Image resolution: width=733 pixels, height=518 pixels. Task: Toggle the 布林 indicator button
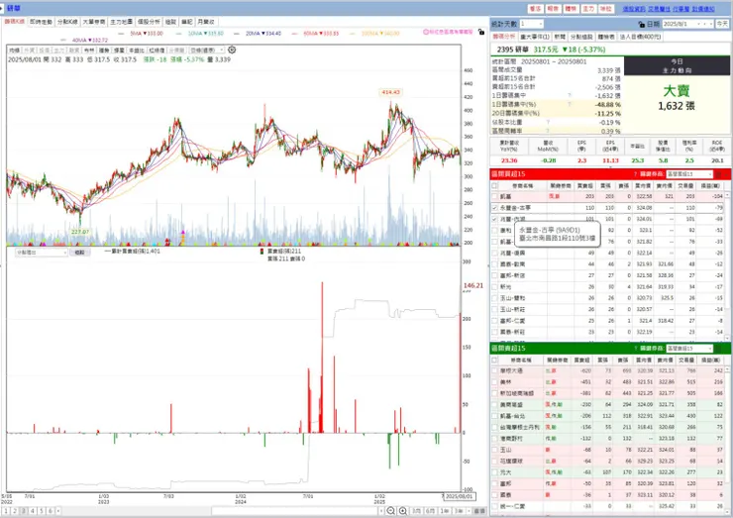click(x=89, y=51)
